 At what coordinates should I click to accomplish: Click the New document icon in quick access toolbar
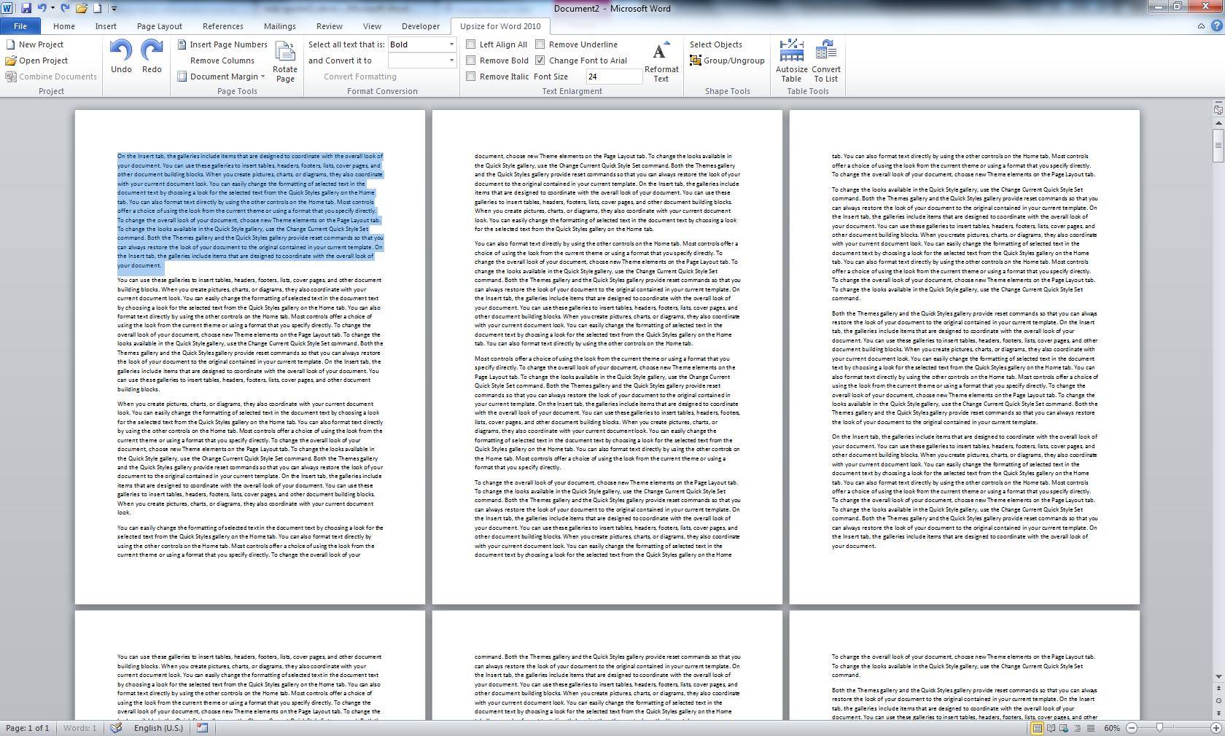pyautogui.click(x=97, y=8)
